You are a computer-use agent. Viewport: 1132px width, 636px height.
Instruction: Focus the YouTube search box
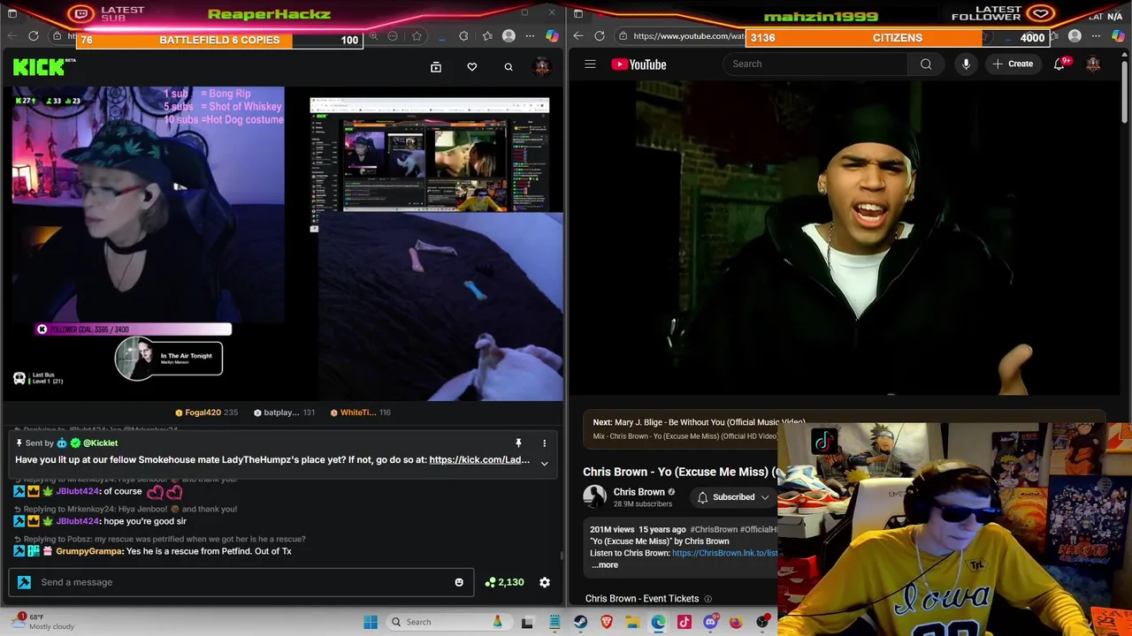tap(815, 64)
